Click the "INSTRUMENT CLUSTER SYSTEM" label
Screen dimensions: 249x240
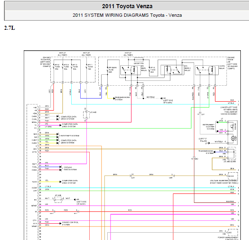pyautogui.click(x=208, y=127)
